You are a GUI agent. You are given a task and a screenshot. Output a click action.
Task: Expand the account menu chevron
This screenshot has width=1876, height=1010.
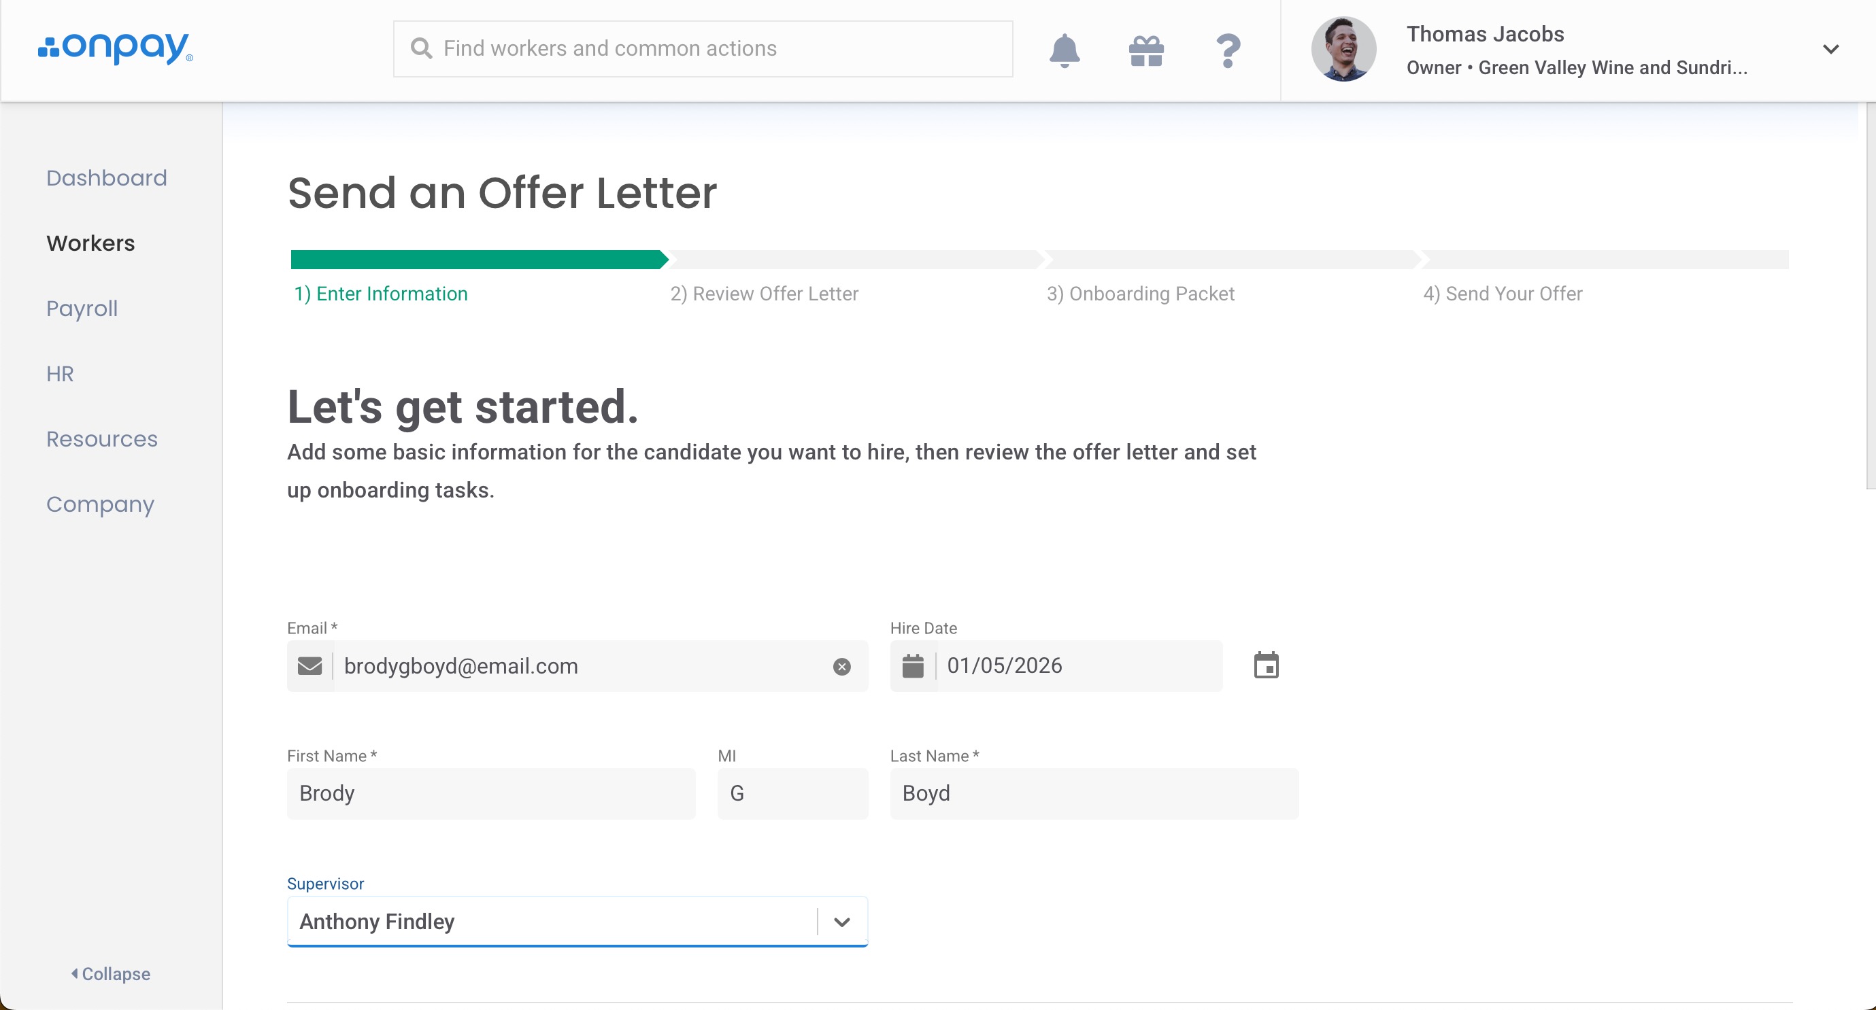pyautogui.click(x=1830, y=50)
